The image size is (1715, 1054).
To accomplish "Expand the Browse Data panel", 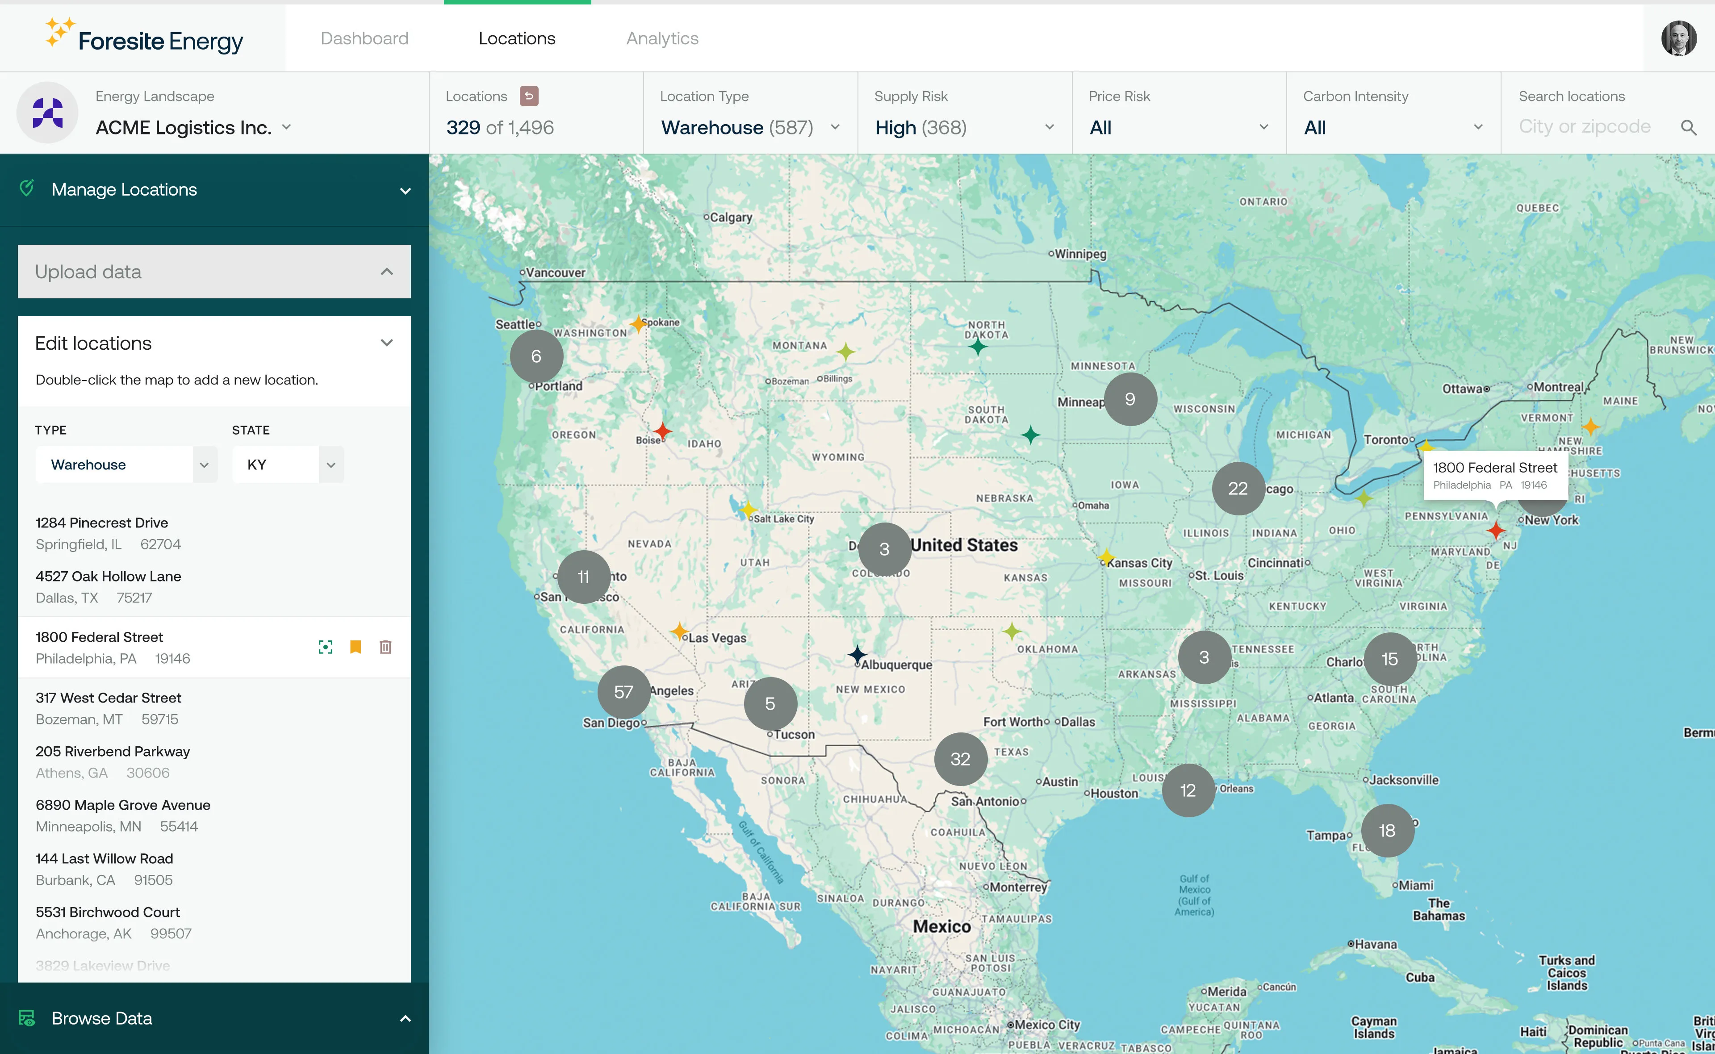I will 405,1018.
